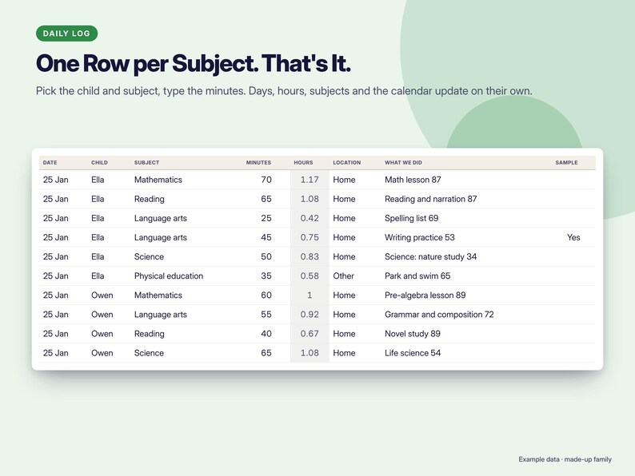Screen dimensions: 635x476
Task: Click Science in Ella's row
Action: pyautogui.click(x=149, y=257)
